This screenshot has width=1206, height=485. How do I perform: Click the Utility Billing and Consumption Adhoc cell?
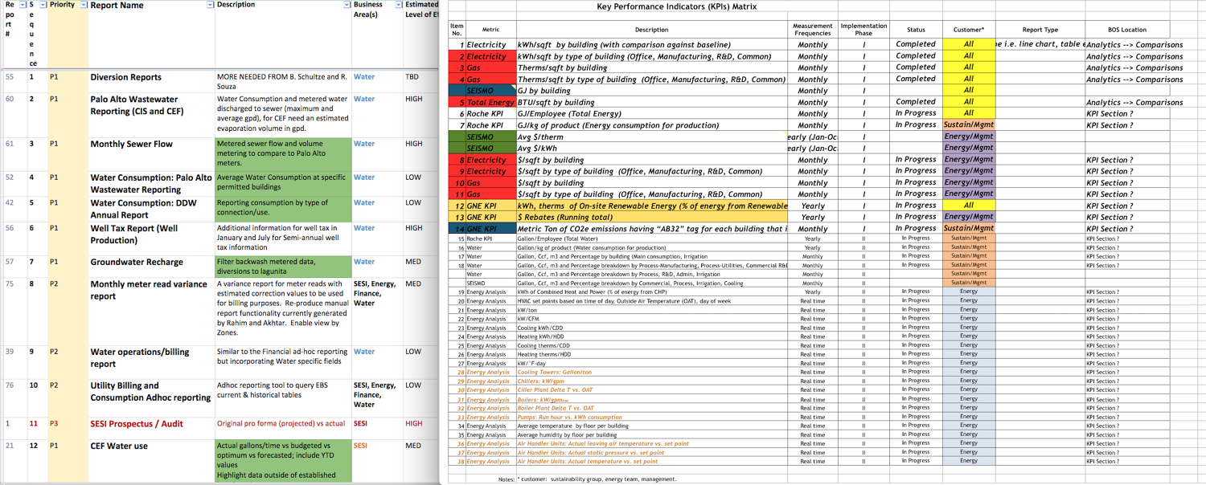pos(150,392)
